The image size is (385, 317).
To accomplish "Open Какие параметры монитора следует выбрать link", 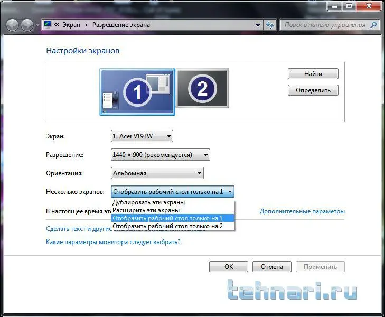I will tap(113, 242).
